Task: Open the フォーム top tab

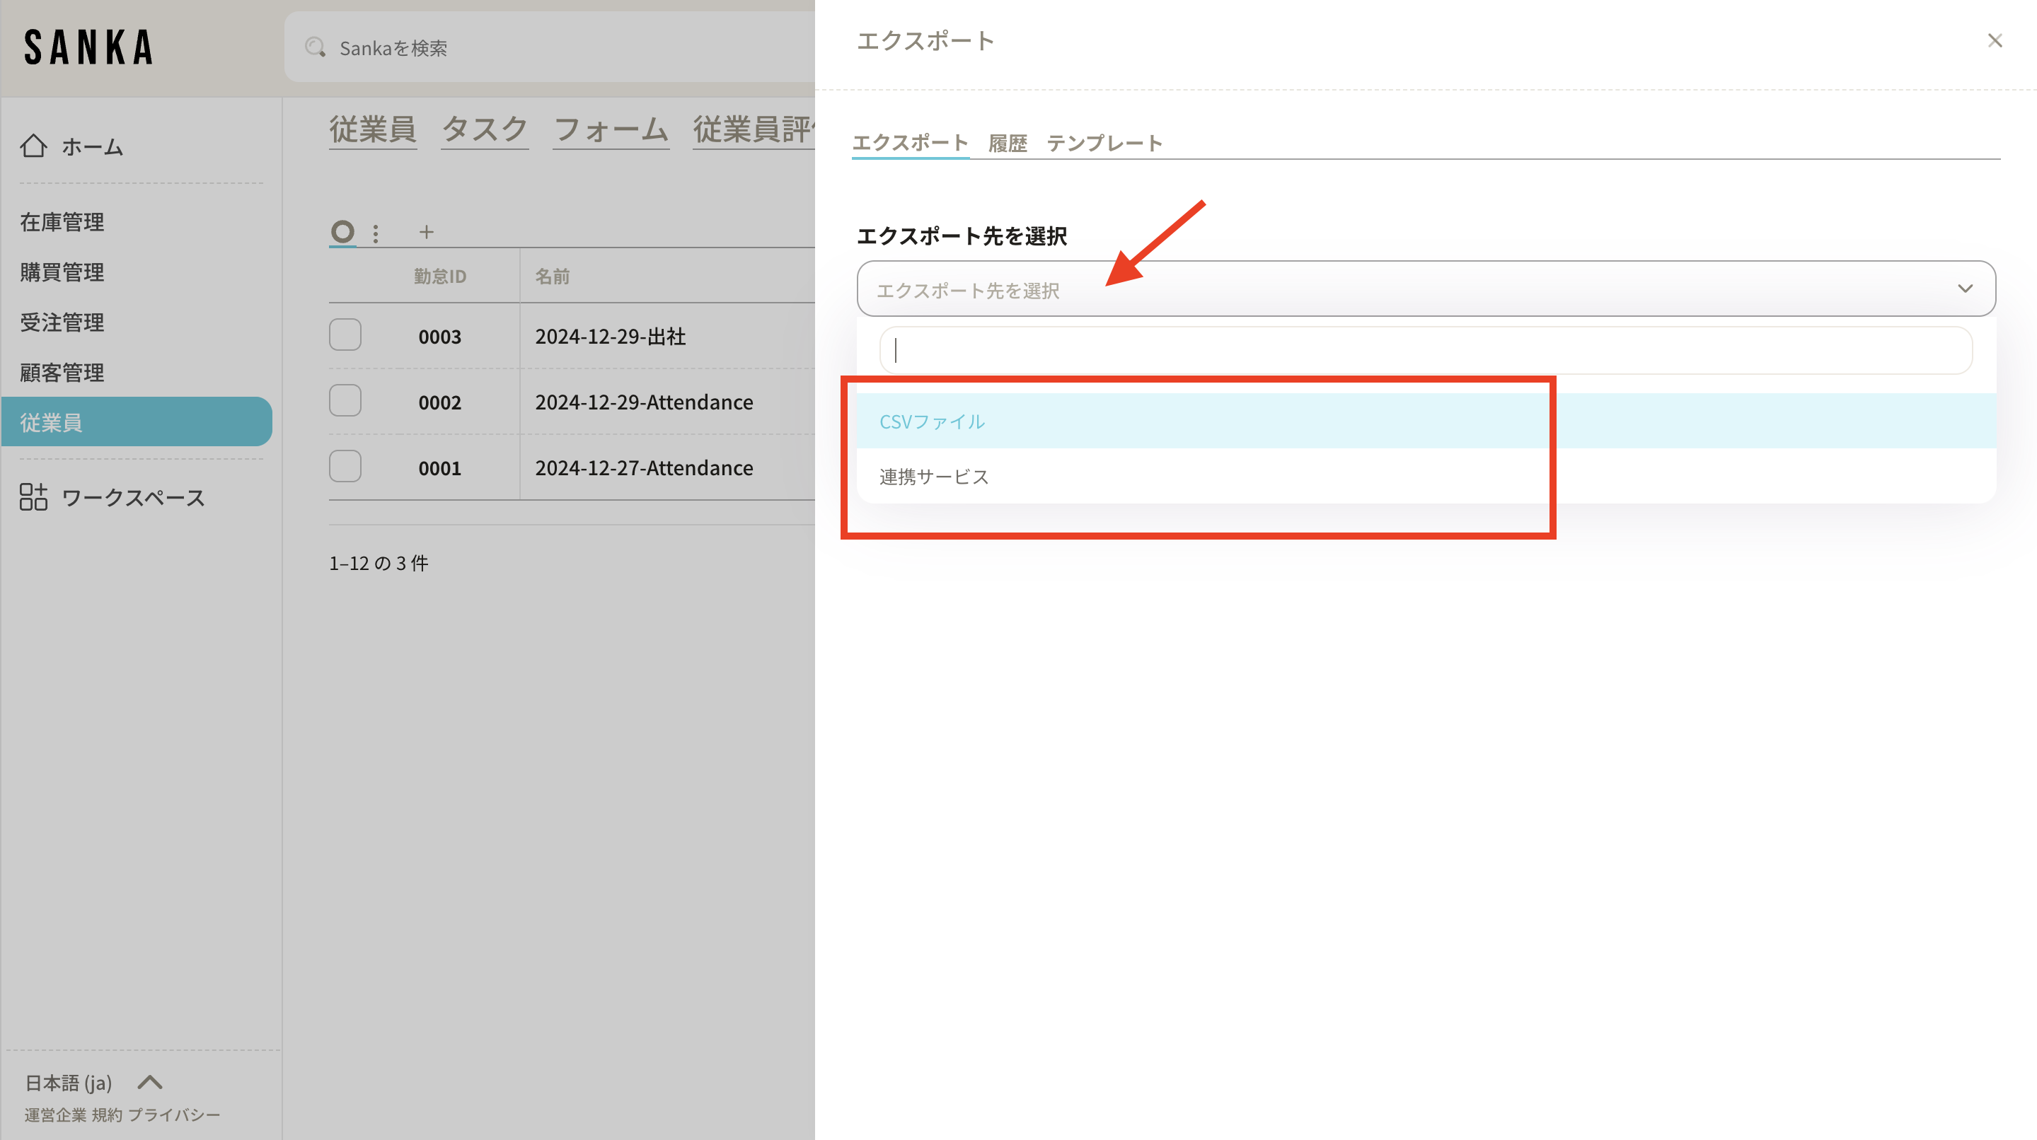Action: click(x=611, y=129)
